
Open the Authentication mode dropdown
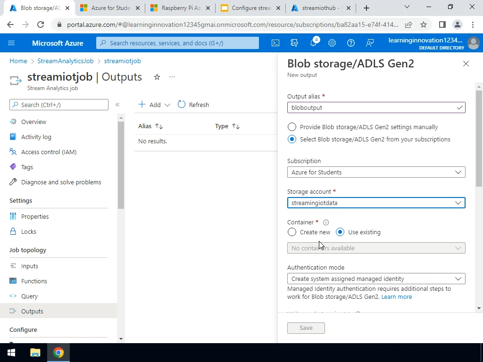point(376,279)
